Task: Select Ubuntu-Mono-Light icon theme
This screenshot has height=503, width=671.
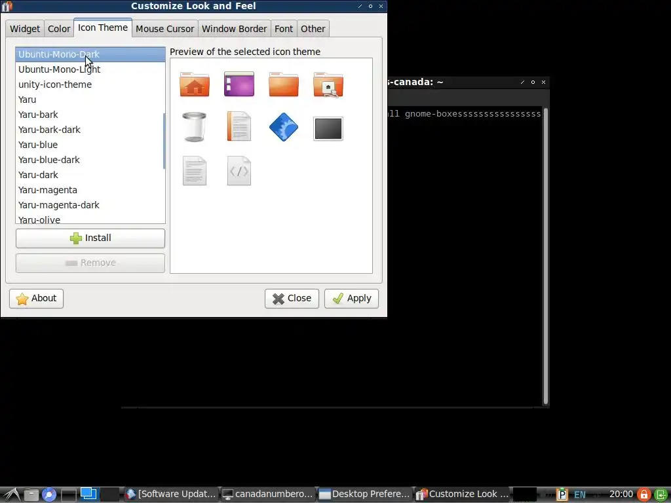Action: point(90,69)
